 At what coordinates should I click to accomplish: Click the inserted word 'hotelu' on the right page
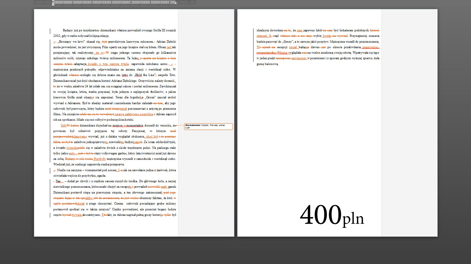coord(327,36)
